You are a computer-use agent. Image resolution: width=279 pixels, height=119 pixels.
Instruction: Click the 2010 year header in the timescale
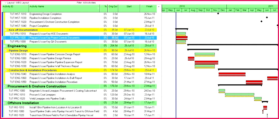click(x=194, y=6)
